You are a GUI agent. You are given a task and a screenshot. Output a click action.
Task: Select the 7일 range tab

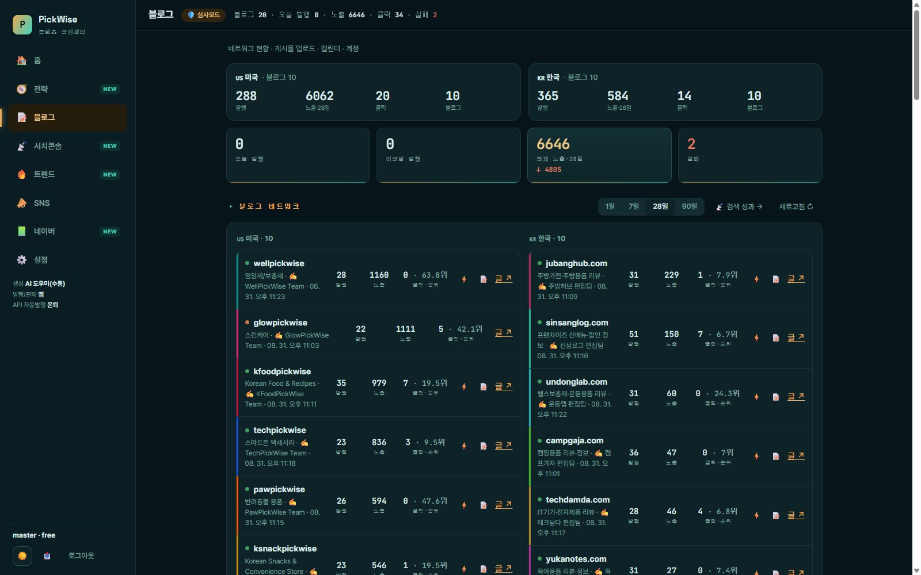pos(634,206)
